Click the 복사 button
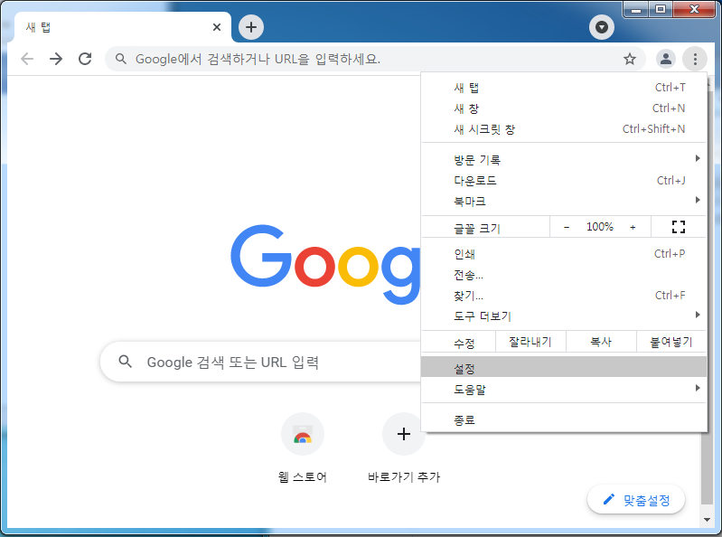The image size is (722, 537). click(601, 342)
